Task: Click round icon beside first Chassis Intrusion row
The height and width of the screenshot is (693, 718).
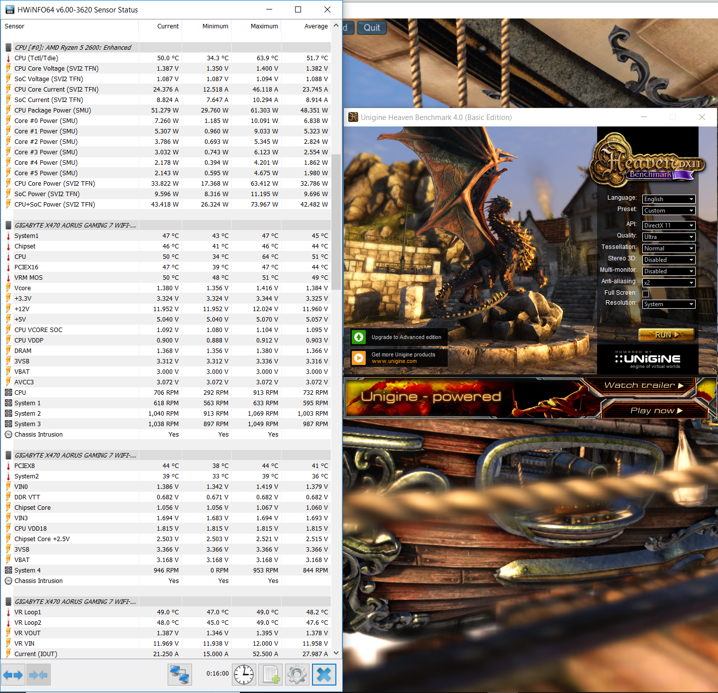Action: click(8, 435)
